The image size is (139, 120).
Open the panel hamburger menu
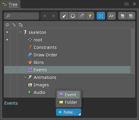click(x=134, y=4)
